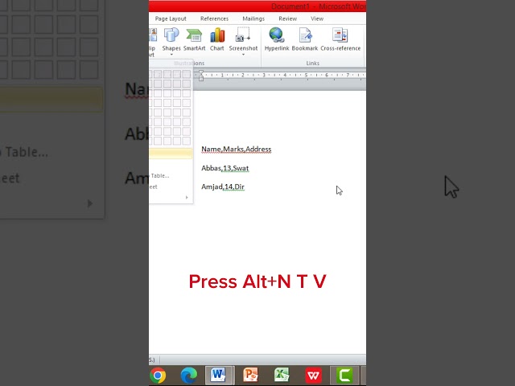Image resolution: width=515 pixels, height=386 pixels.
Task: Open the View tab
Action: [317, 18]
